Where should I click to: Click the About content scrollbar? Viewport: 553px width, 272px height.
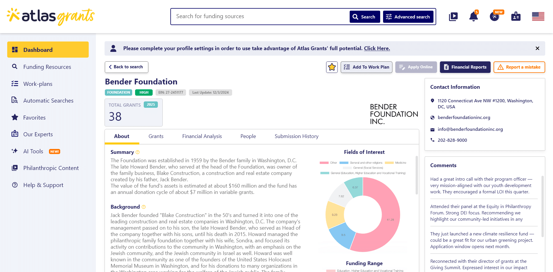(416, 175)
